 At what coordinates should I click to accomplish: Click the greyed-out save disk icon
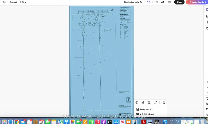point(156,2)
